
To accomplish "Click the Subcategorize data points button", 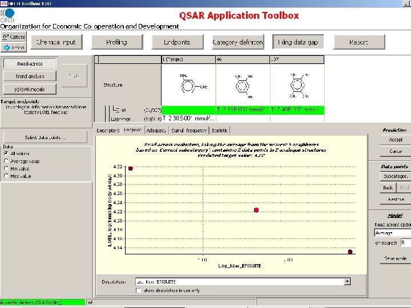I will click(396, 176).
